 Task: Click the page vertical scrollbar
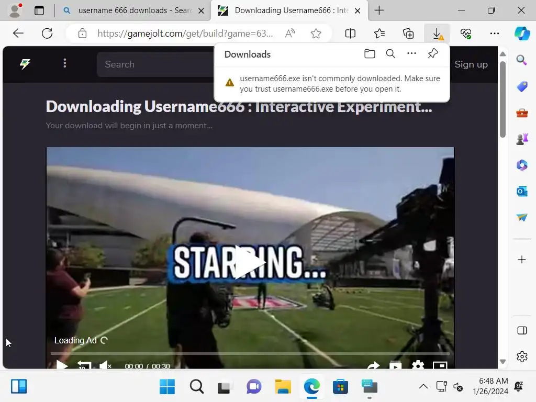tap(502, 99)
